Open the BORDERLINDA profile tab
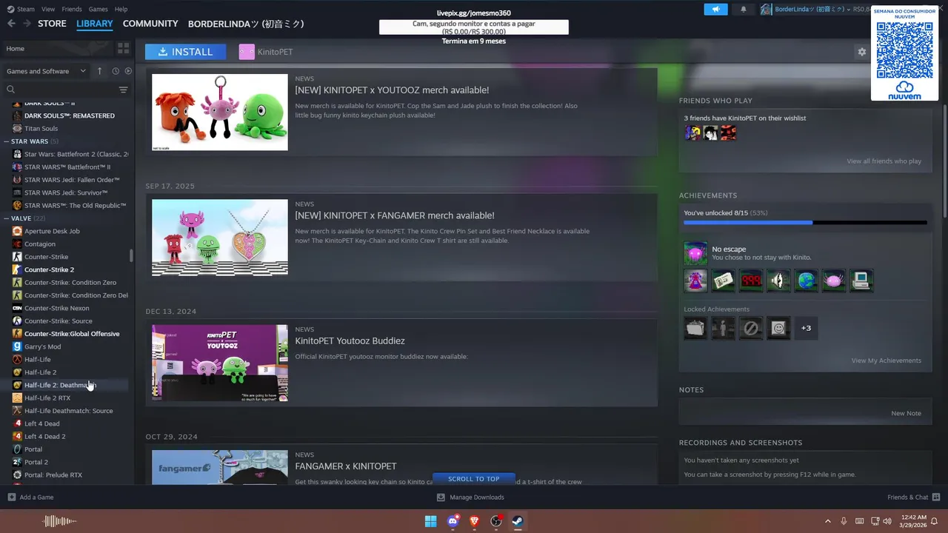This screenshot has height=533, width=948. 246,24
